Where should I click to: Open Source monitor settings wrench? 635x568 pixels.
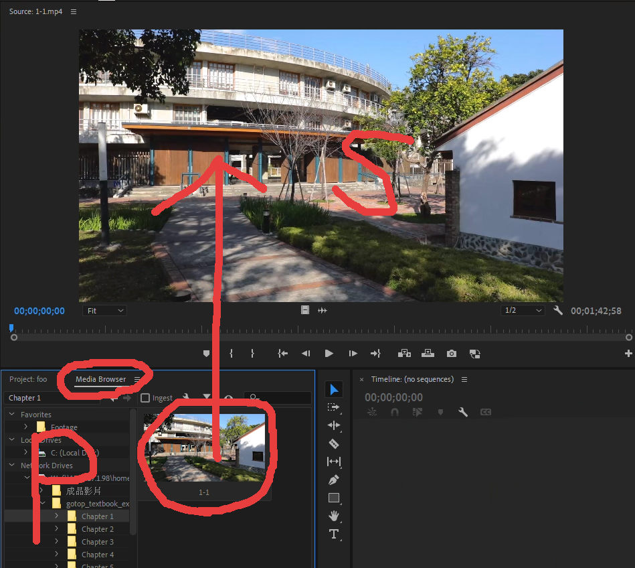[558, 311]
